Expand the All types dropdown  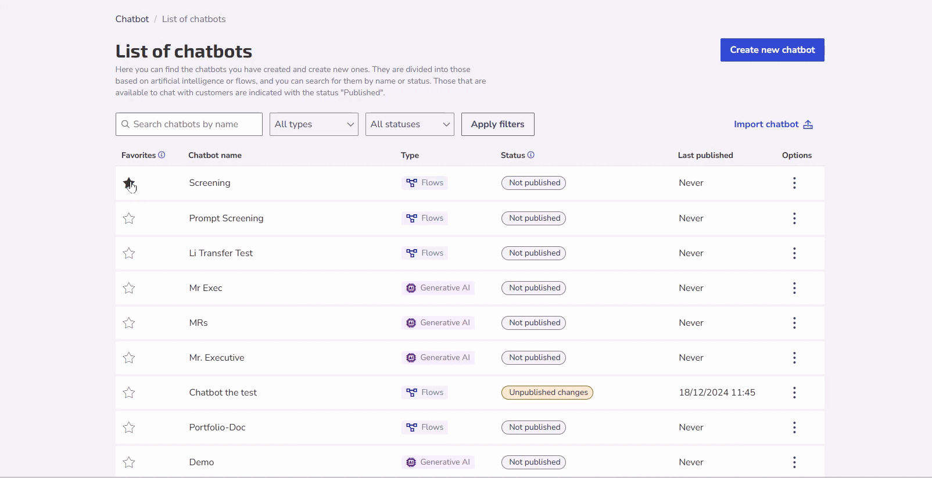[x=314, y=124]
